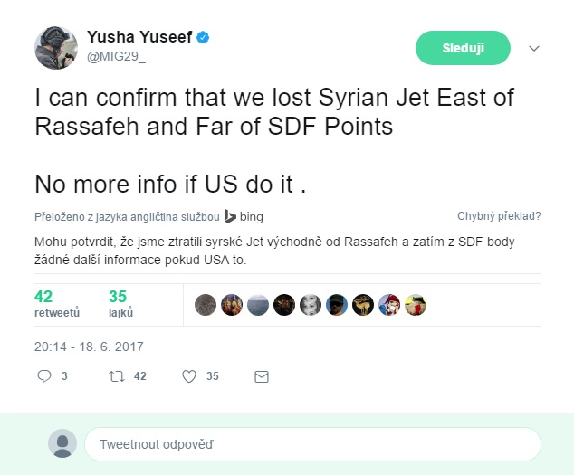574x475 pixels.
Task: Like the tweet with heart icon
Action: pyautogui.click(x=189, y=375)
